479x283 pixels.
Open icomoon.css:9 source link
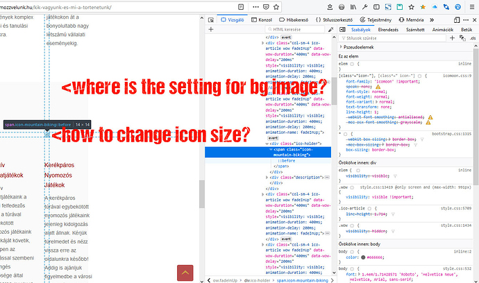pyautogui.click(x=457, y=76)
